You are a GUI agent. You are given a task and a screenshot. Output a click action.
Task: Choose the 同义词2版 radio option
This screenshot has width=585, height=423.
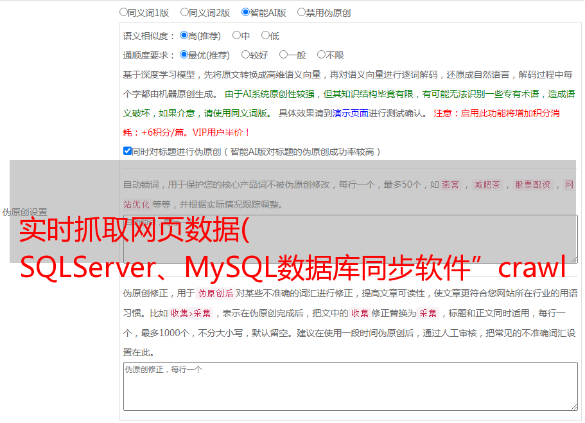point(184,12)
